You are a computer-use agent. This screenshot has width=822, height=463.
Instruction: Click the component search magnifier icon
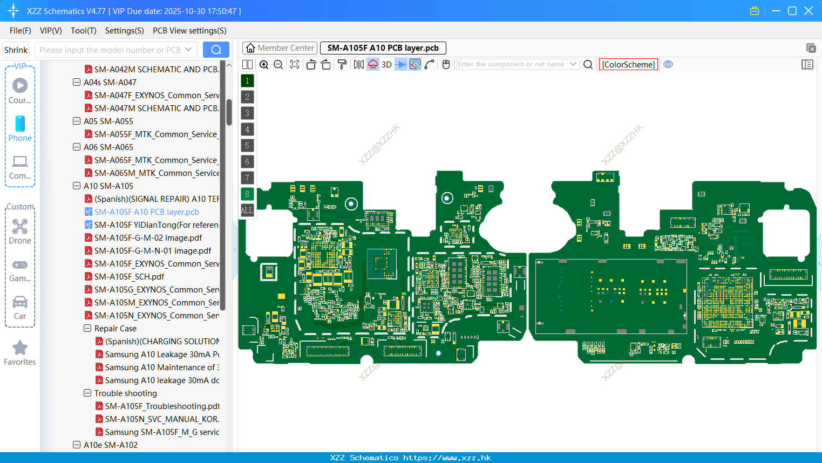click(588, 64)
